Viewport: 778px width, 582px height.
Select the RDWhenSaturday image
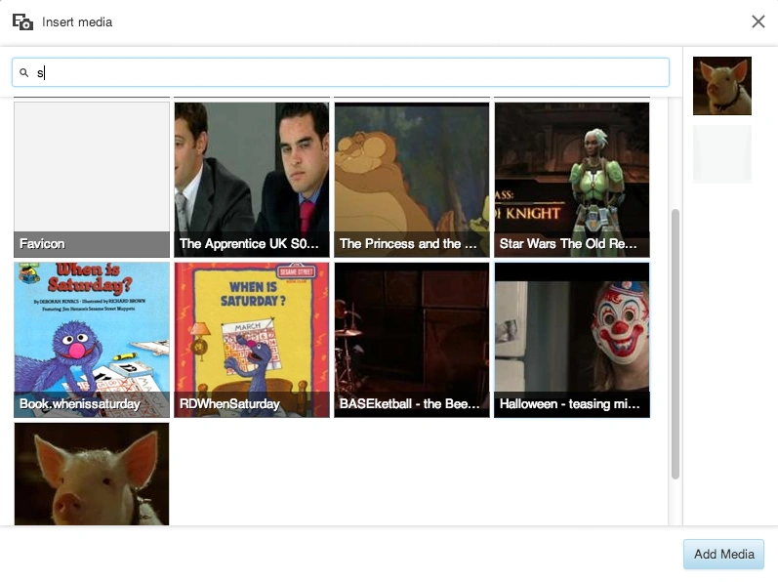pyautogui.click(x=251, y=332)
